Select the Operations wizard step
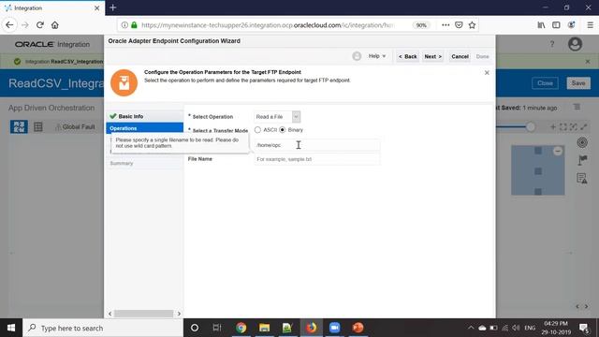The width and height of the screenshot is (599, 337). (144, 128)
